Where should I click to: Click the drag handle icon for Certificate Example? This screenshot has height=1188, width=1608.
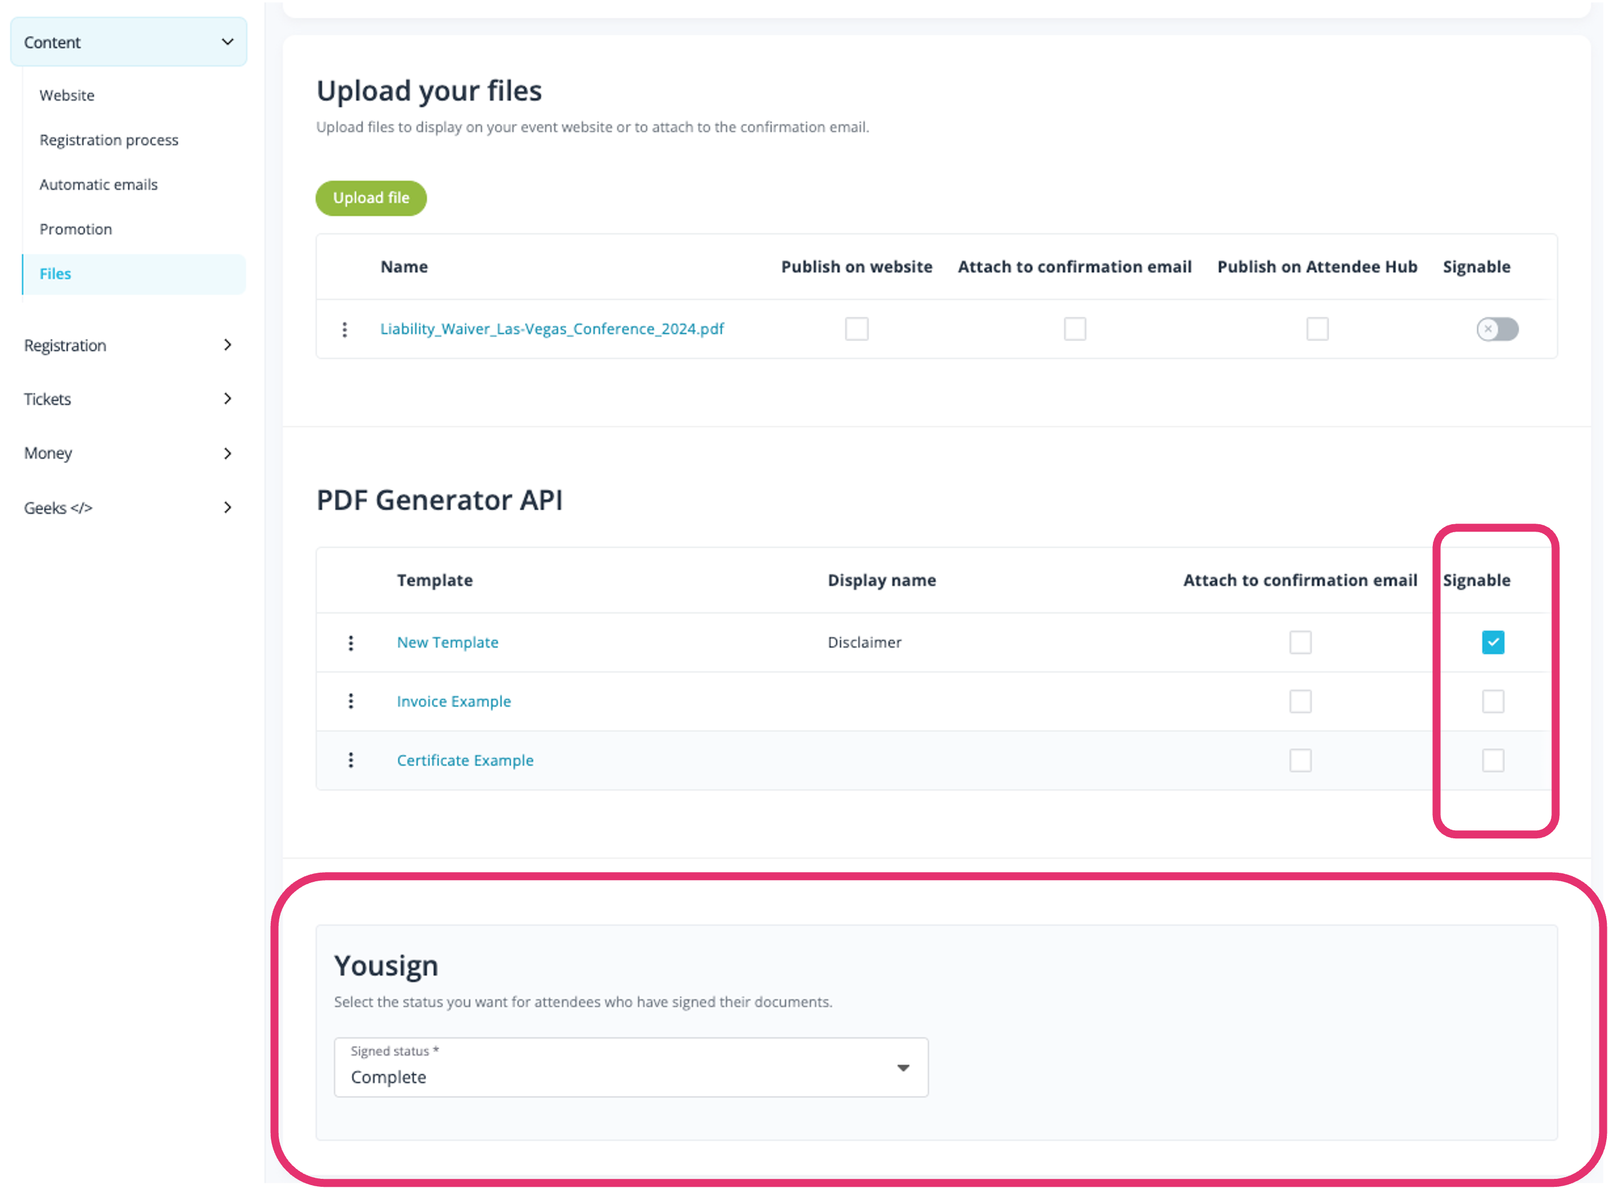351,759
